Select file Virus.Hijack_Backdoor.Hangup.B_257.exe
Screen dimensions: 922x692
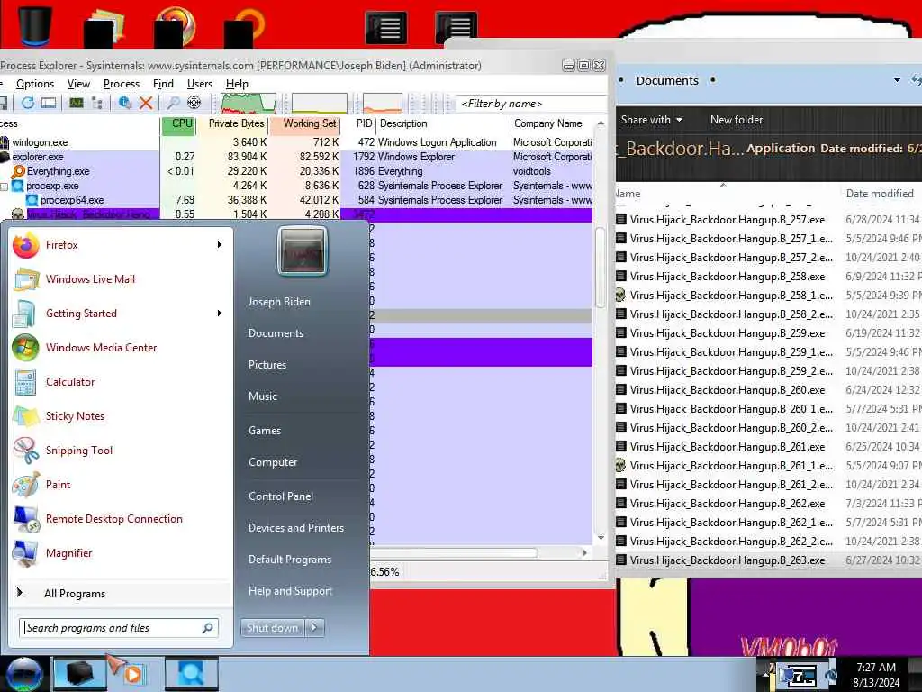pyautogui.click(x=728, y=220)
